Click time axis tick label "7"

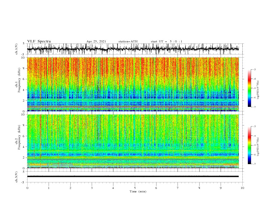178,188
